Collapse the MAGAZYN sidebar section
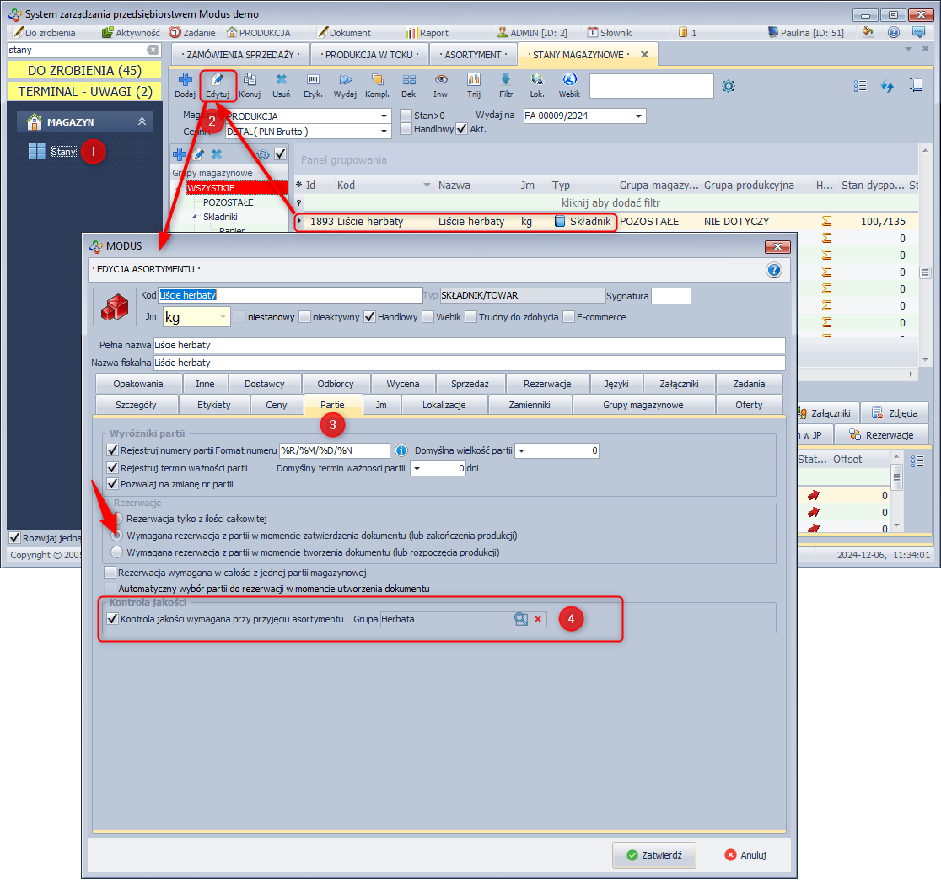 [142, 122]
